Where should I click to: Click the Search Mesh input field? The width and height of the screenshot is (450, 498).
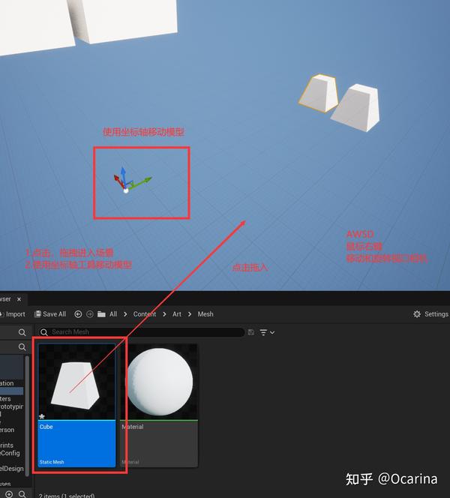pos(141,332)
